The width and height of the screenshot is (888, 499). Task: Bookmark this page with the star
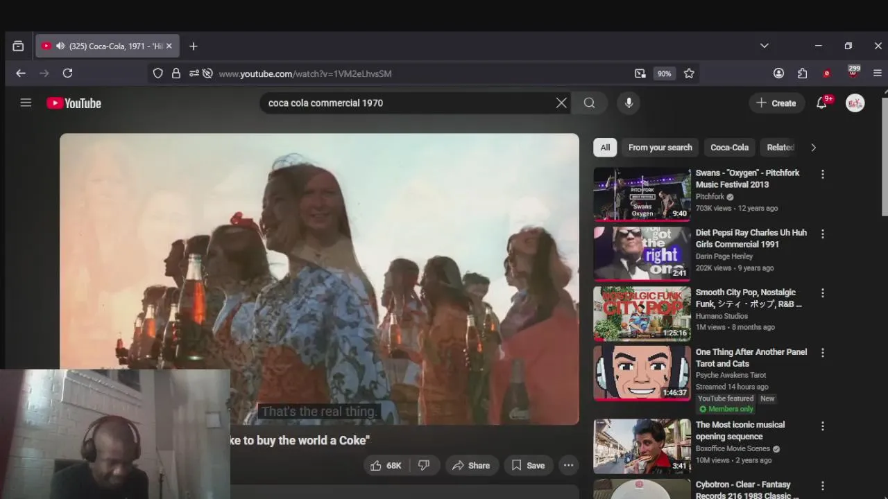(689, 73)
